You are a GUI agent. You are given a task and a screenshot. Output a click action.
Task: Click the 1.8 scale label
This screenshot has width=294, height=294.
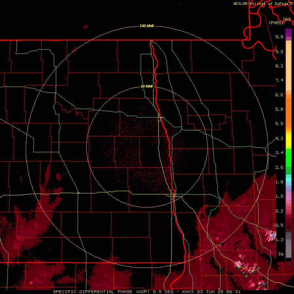(279, 182)
